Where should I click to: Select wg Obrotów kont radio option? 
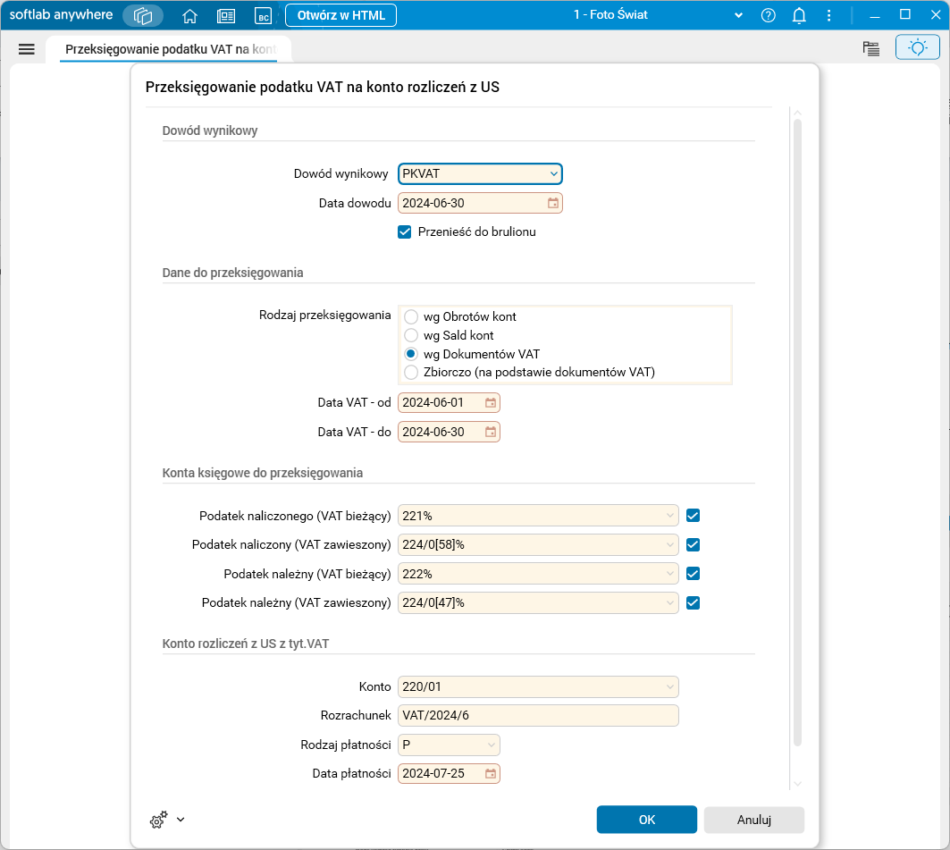411,316
